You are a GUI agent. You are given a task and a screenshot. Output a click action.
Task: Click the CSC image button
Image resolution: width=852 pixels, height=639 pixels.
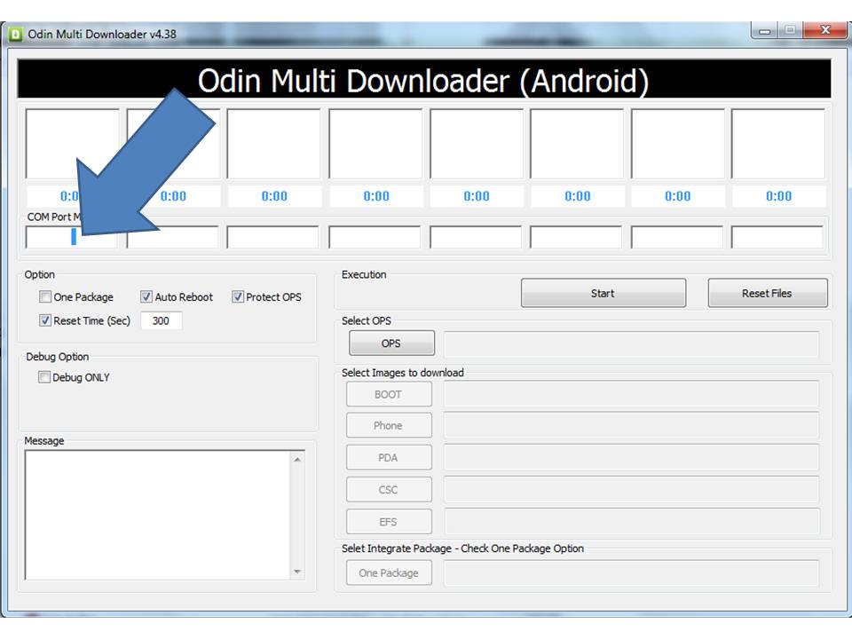coord(389,490)
